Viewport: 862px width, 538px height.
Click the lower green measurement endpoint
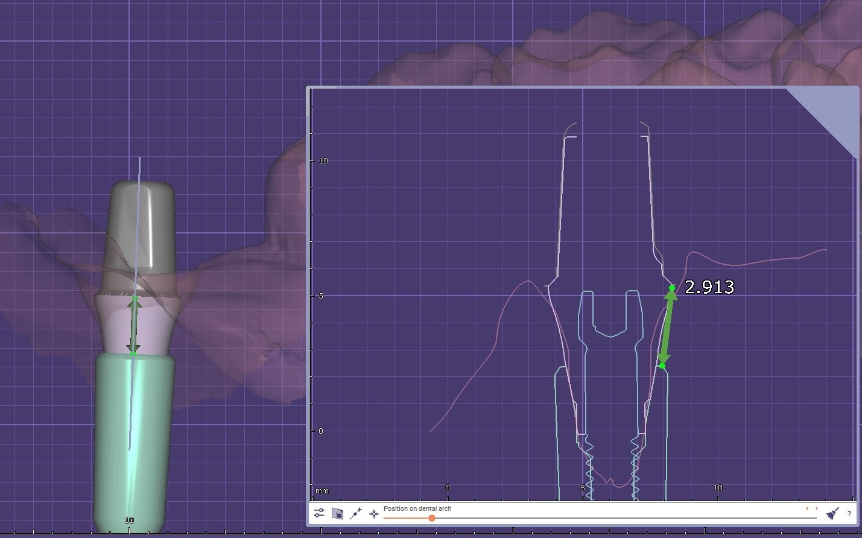click(662, 366)
